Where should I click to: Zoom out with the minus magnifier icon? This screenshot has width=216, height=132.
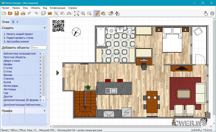coord(89,13)
